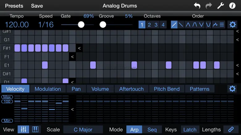
Task: Select the Down order pattern icon
Action: [x=181, y=25]
